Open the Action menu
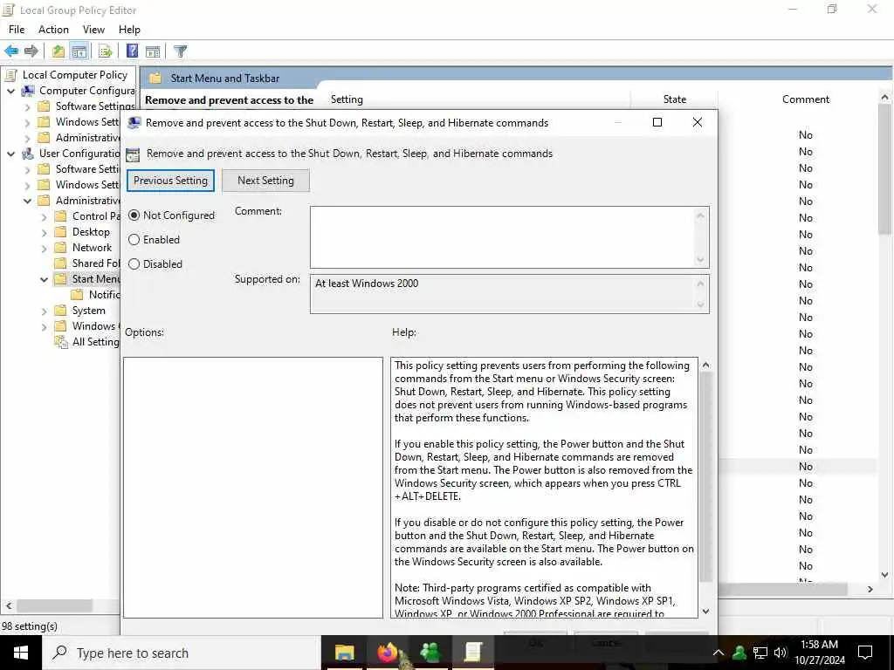The width and height of the screenshot is (894, 670). pos(53,30)
